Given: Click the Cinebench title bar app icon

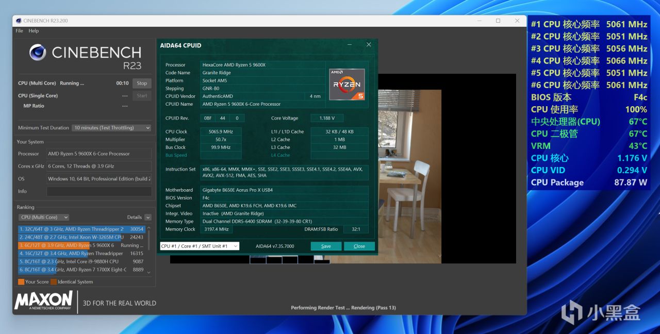Looking at the screenshot, I should point(19,21).
